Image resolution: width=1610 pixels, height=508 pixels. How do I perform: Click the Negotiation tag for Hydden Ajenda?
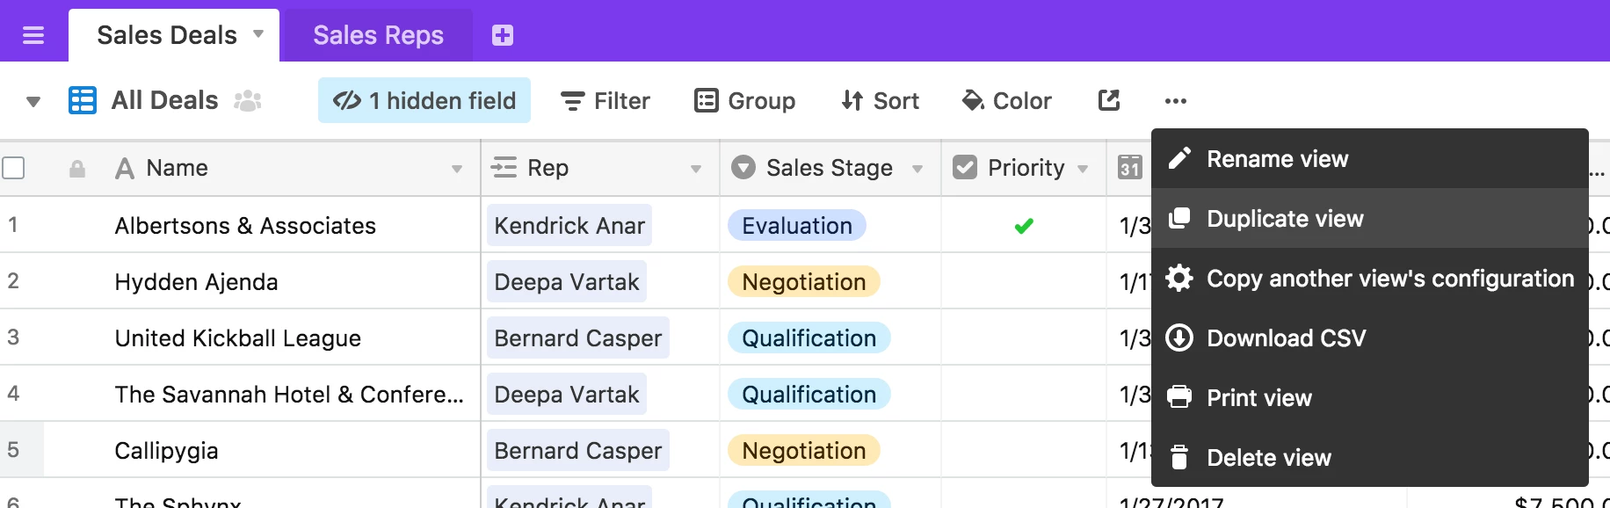pyautogui.click(x=803, y=282)
